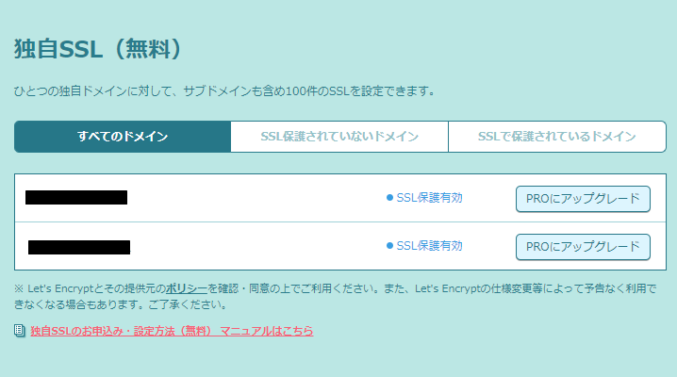
Task: Click the first Let's Encrypt mention in the footnote
Action: tap(62, 287)
